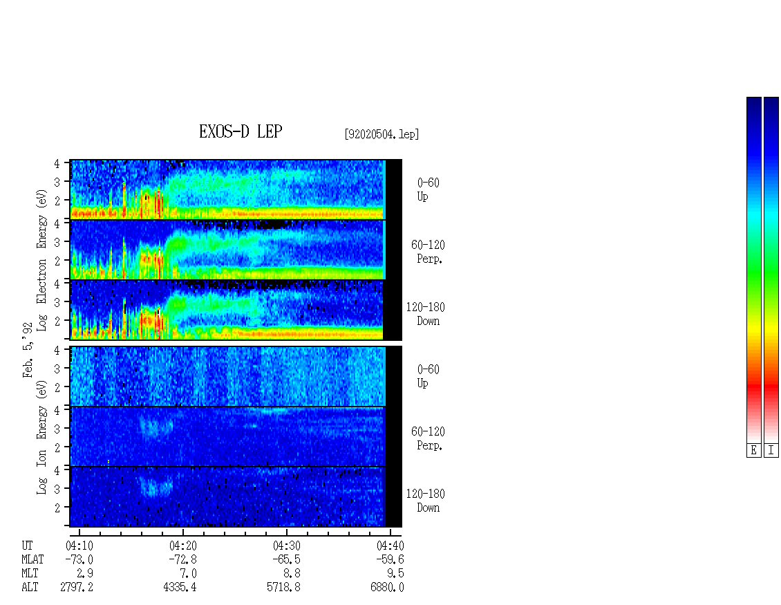This screenshot has width=781, height=605.
Task: Click the 'Log Electron Energy (eV)' axis label
Action: coord(42,260)
